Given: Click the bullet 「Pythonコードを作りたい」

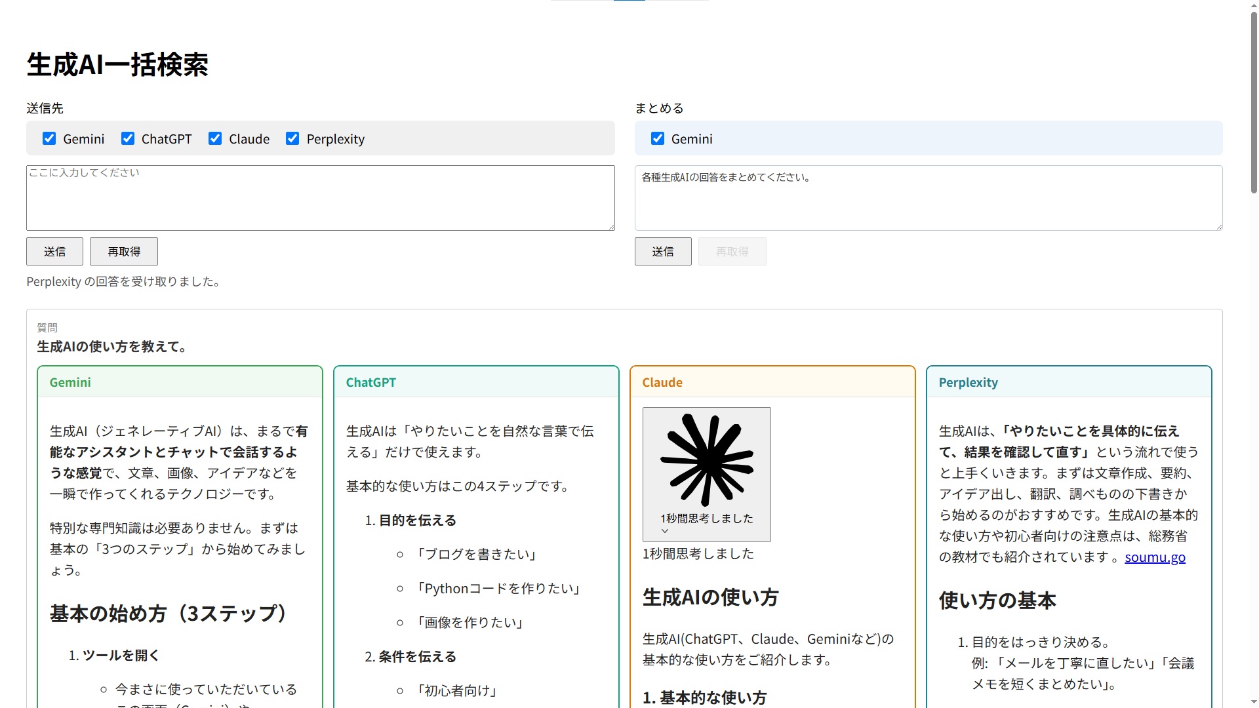Looking at the screenshot, I should (498, 589).
